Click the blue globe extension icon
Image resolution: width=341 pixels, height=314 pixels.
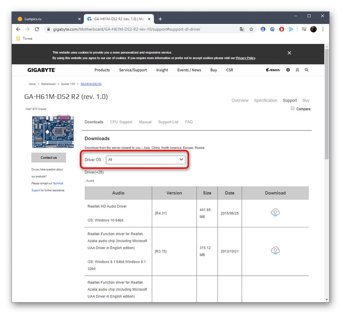[263, 29]
